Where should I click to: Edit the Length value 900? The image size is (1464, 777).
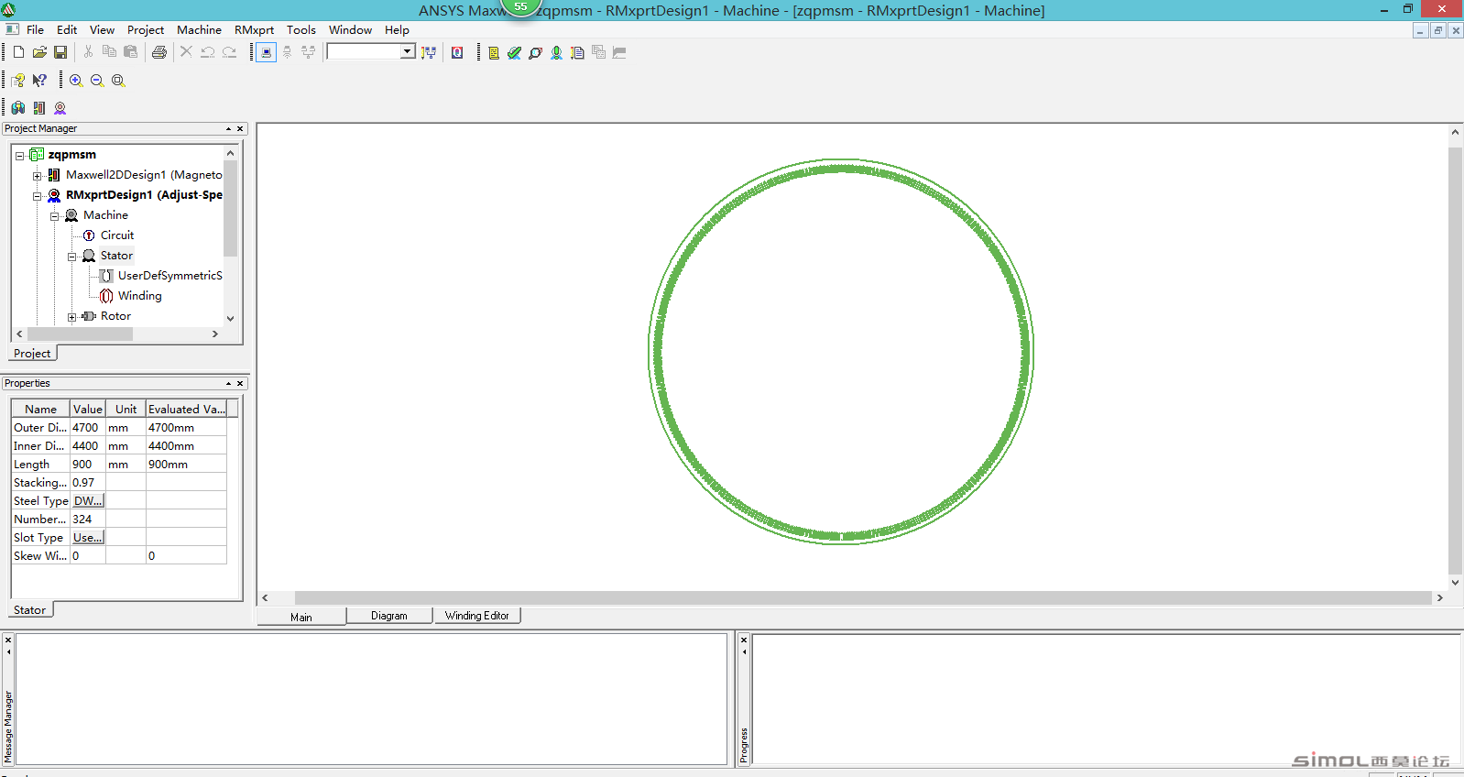click(88, 465)
